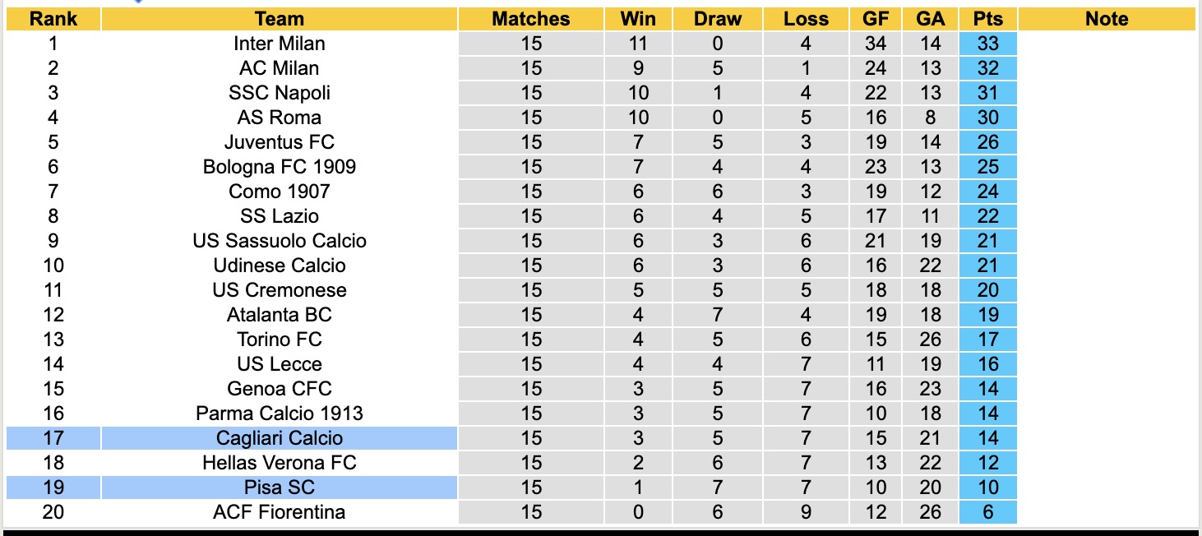Select the Draw column header

(x=717, y=19)
